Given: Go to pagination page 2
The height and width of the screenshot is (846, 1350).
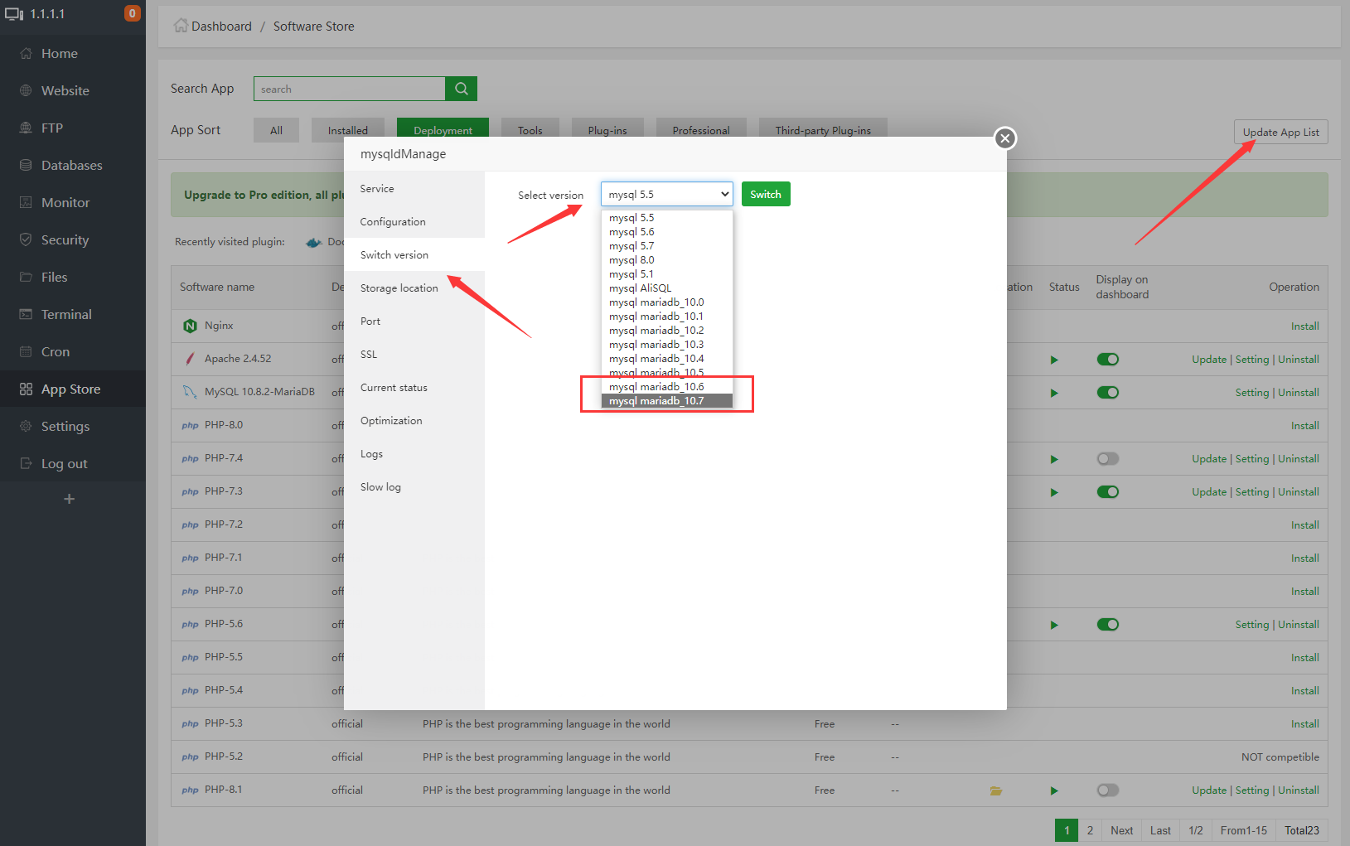Looking at the screenshot, I should [x=1090, y=830].
